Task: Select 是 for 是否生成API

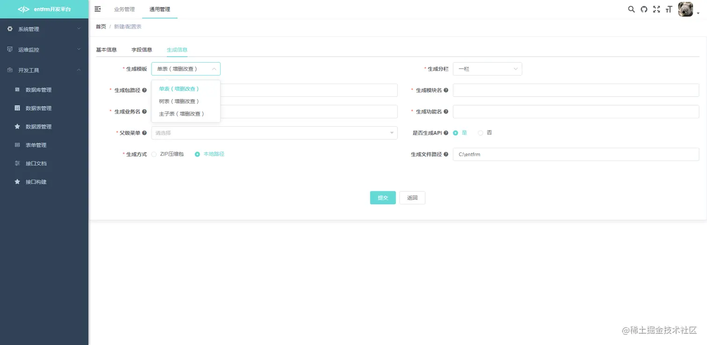Action: pos(460,133)
